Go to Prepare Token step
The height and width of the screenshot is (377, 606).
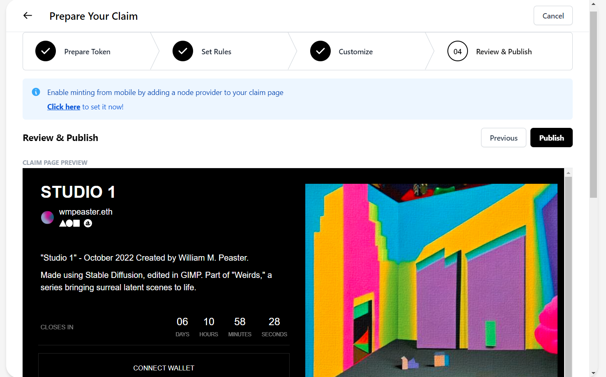pos(87,51)
